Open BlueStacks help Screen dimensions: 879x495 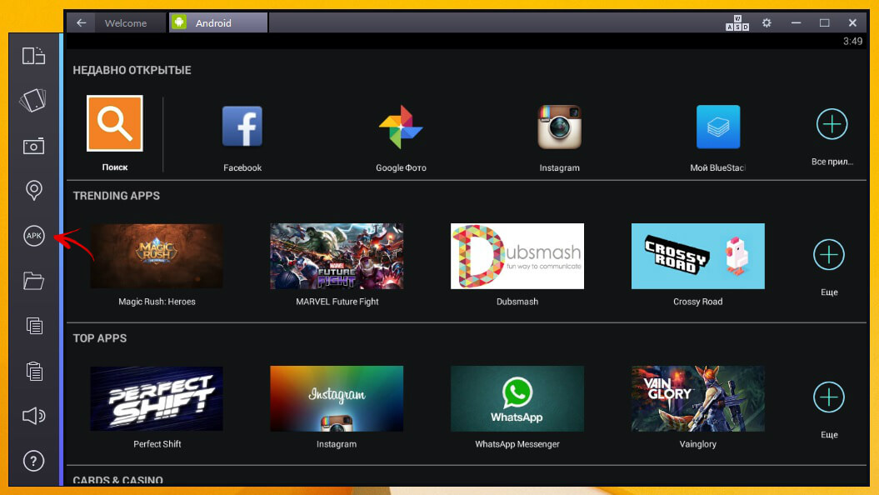(33, 460)
